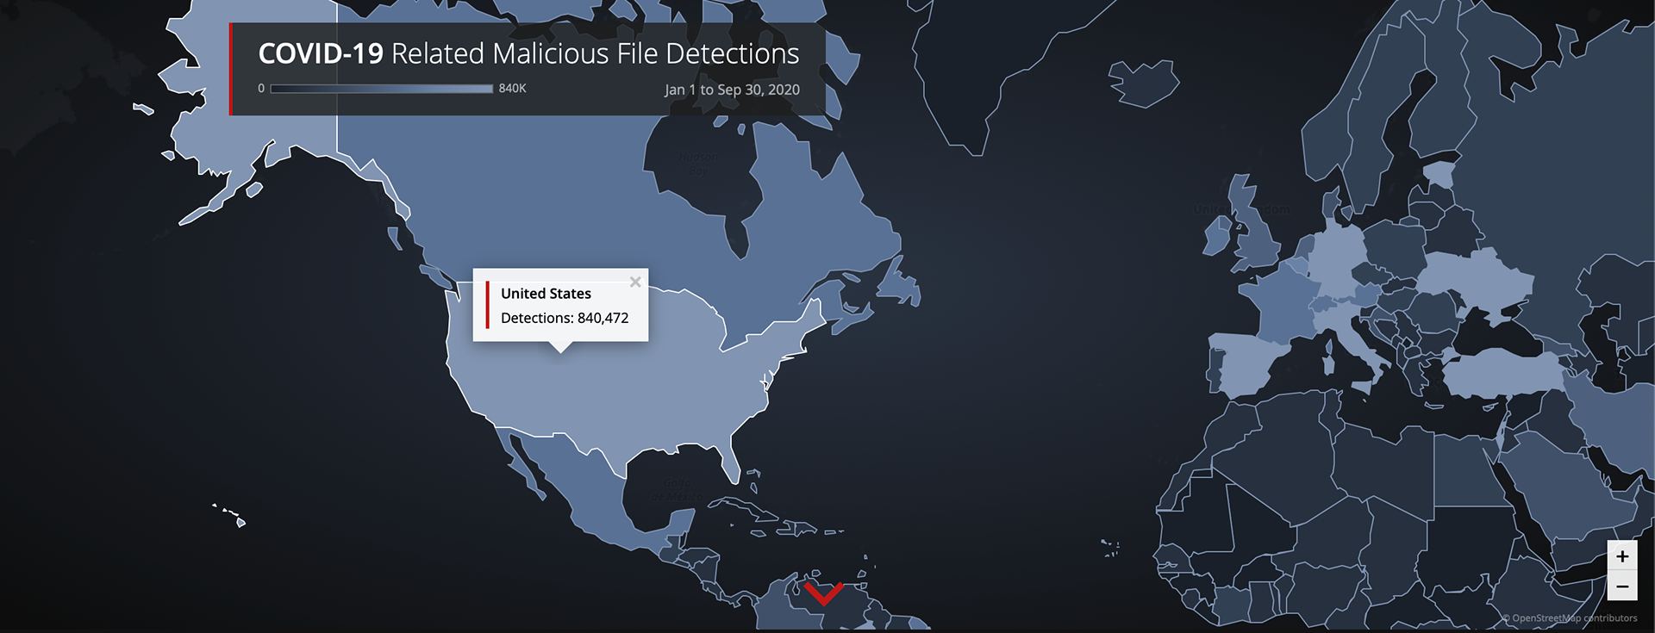
Task: Click the 0 to 840K detections scale bar
Action: pyautogui.click(x=382, y=89)
